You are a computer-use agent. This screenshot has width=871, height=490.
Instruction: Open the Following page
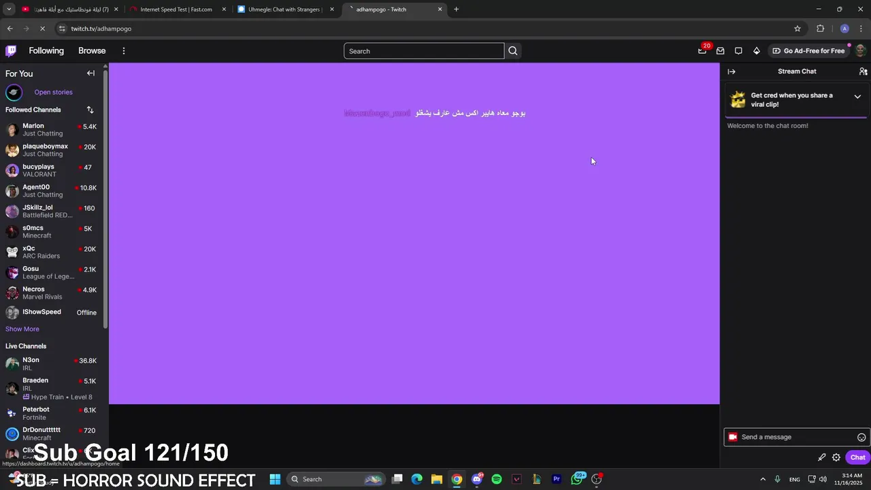[x=46, y=51]
